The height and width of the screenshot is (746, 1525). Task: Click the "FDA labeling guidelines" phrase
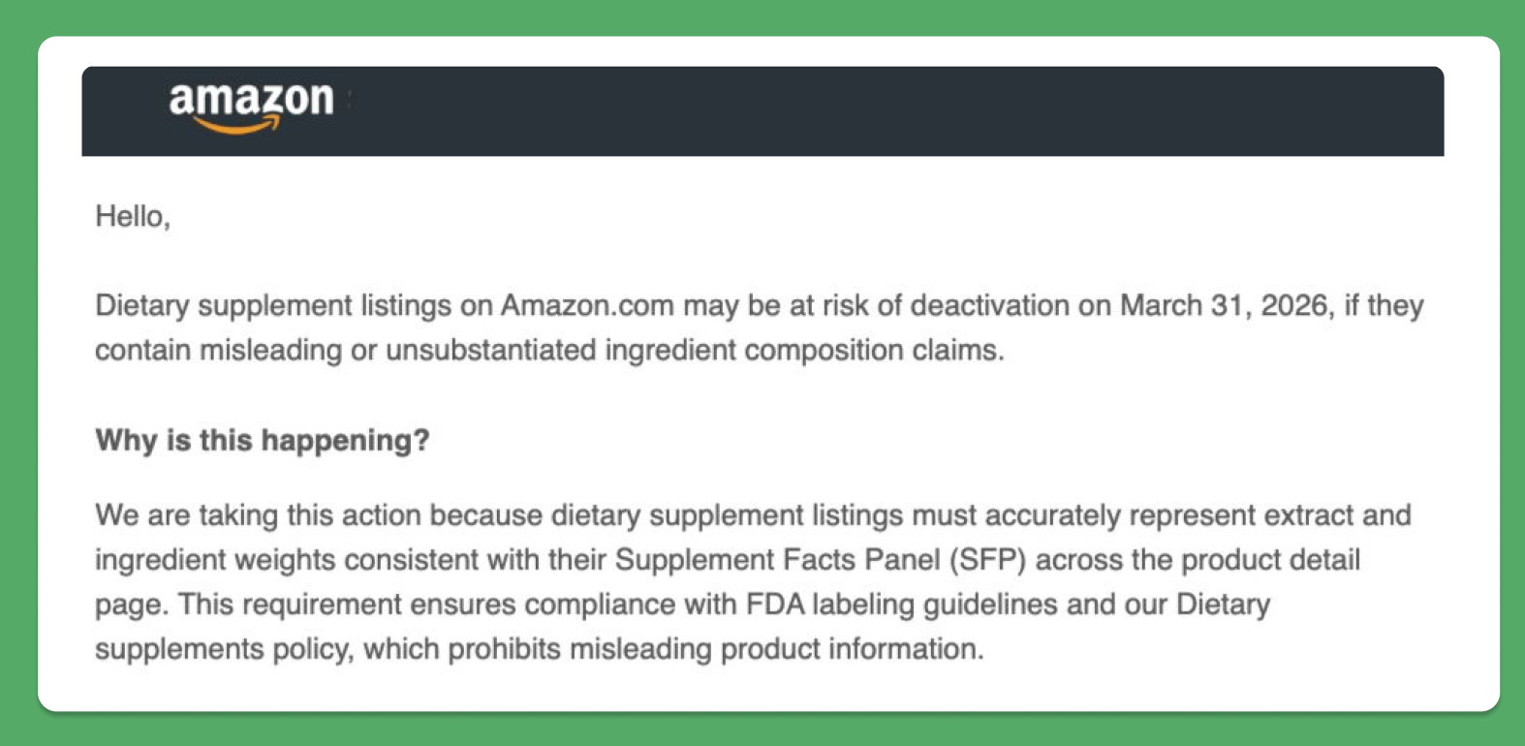[901, 605]
